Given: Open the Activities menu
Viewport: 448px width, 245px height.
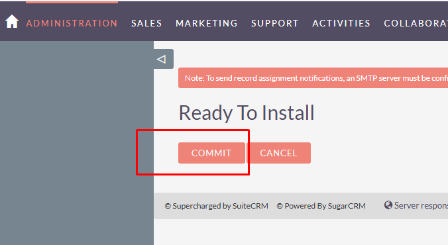Looking at the screenshot, I should (341, 23).
